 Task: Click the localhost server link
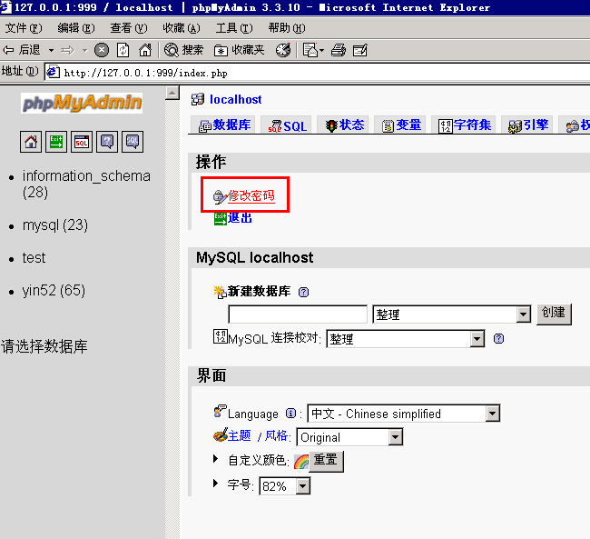click(236, 99)
